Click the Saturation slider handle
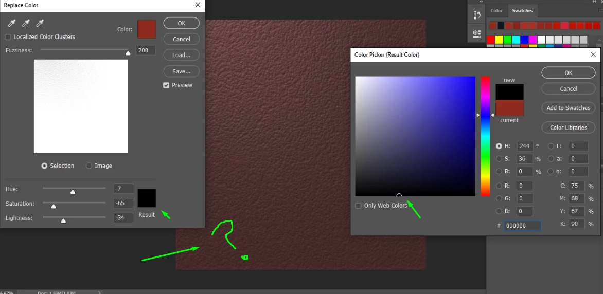 (x=54, y=206)
